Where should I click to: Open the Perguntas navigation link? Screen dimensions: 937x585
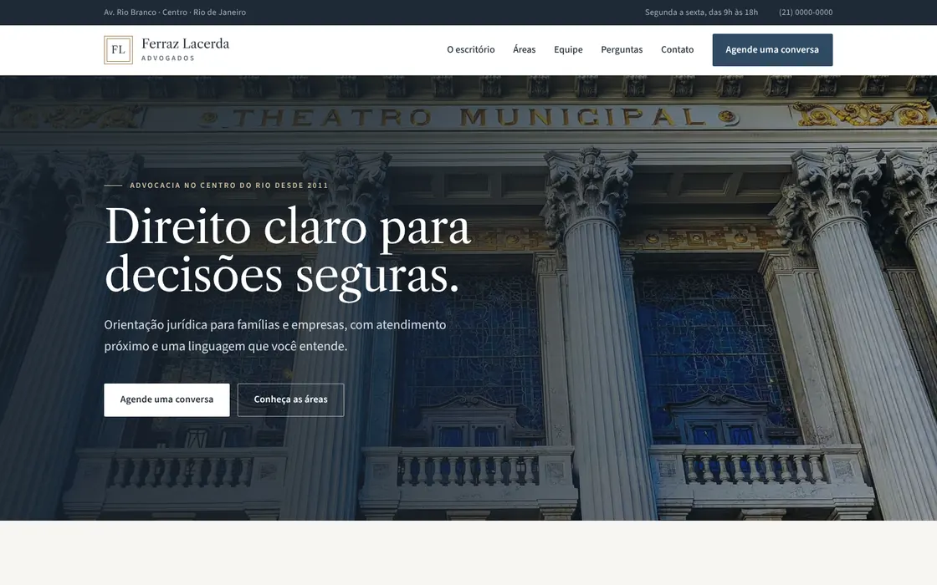tap(622, 49)
